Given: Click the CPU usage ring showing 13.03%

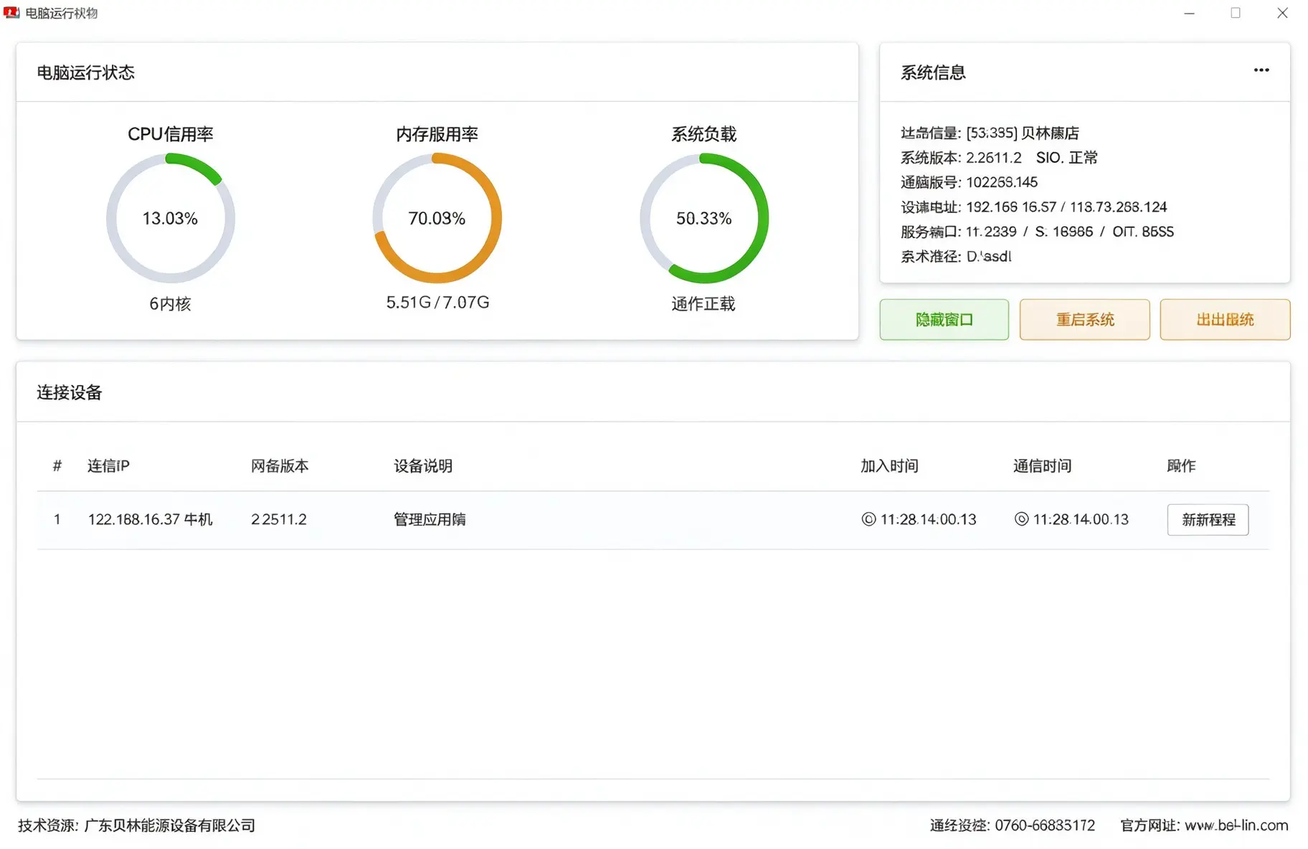Looking at the screenshot, I should [170, 218].
